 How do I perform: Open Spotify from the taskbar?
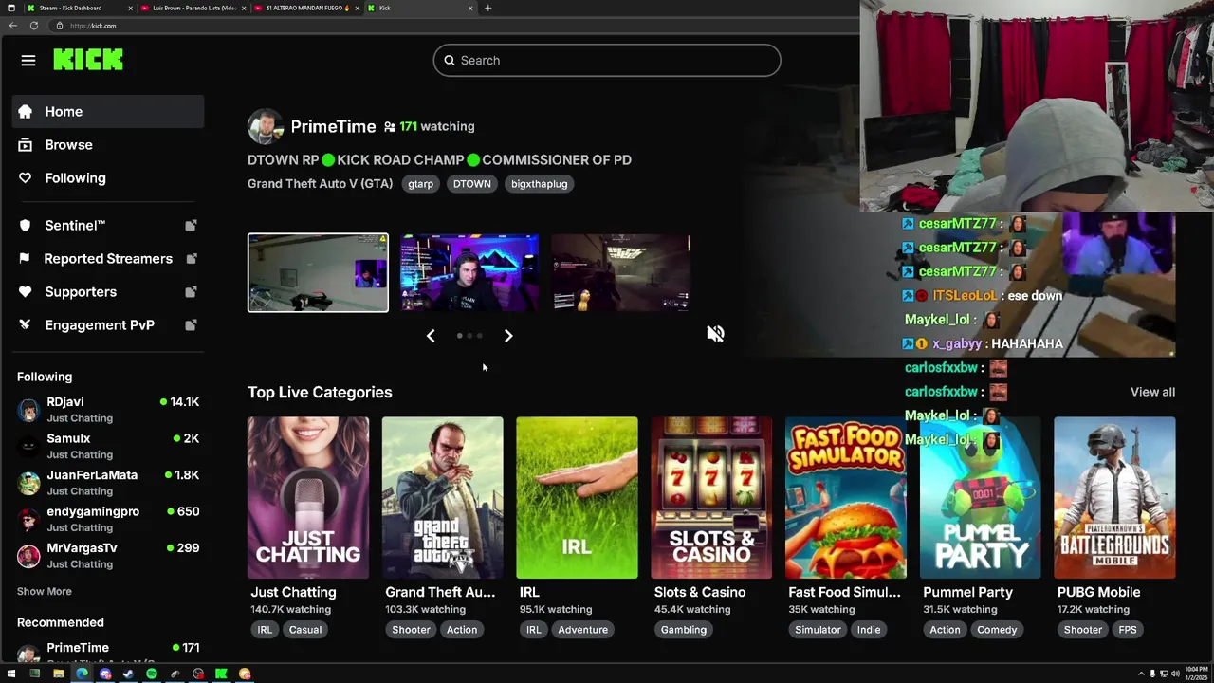(x=152, y=674)
